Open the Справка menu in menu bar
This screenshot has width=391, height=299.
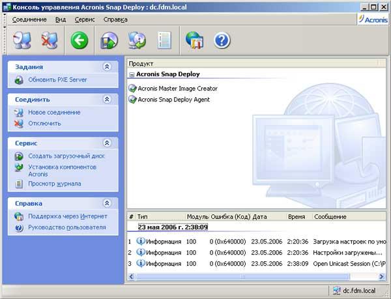(x=115, y=20)
